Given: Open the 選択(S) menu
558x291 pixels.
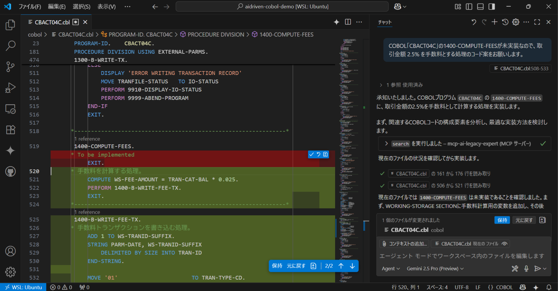Looking at the screenshot, I should [x=81, y=7].
